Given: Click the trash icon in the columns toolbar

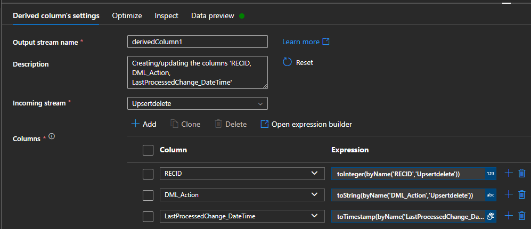Looking at the screenshot, I should pos(218,124).
